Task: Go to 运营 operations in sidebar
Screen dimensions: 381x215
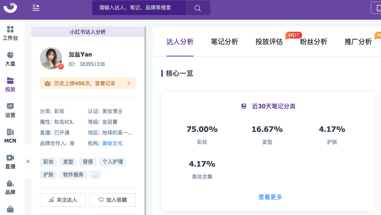Action: click(10, 110)
